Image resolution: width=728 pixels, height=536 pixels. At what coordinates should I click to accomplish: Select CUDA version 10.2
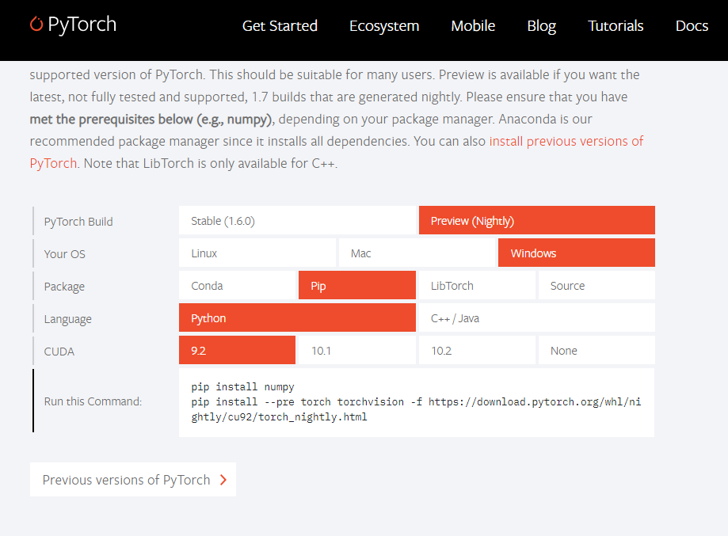tap(476, 350)
